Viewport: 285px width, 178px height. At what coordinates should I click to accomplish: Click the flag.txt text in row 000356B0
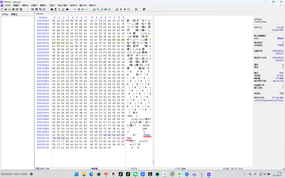[138, 119]
